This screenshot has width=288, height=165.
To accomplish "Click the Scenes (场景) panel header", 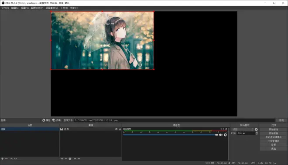I will [x=30, y=125].
